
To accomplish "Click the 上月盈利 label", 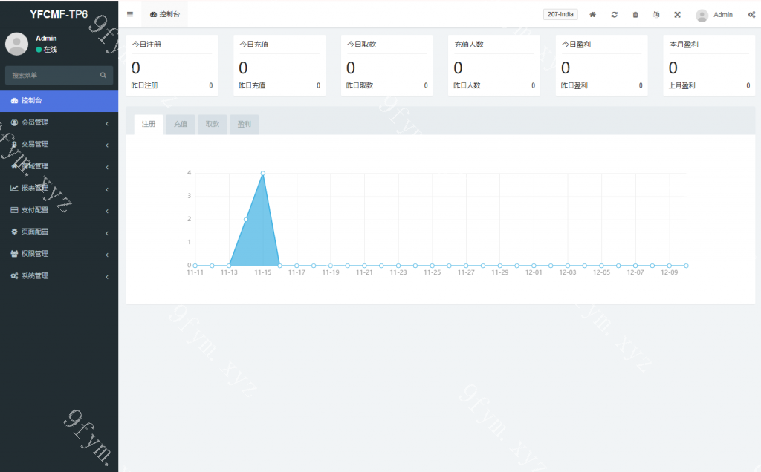I will [682, 85].
